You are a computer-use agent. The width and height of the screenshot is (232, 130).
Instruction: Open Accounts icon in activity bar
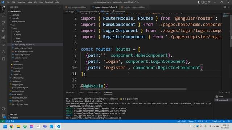pos(4,109)
